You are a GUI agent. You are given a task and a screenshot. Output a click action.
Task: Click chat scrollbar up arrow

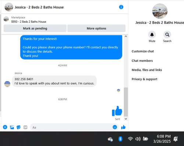[126, 36]
